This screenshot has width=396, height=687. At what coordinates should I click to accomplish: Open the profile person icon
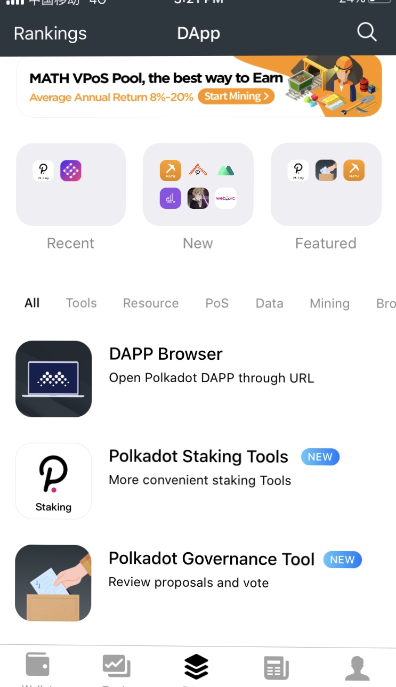(x=357, y=668)
